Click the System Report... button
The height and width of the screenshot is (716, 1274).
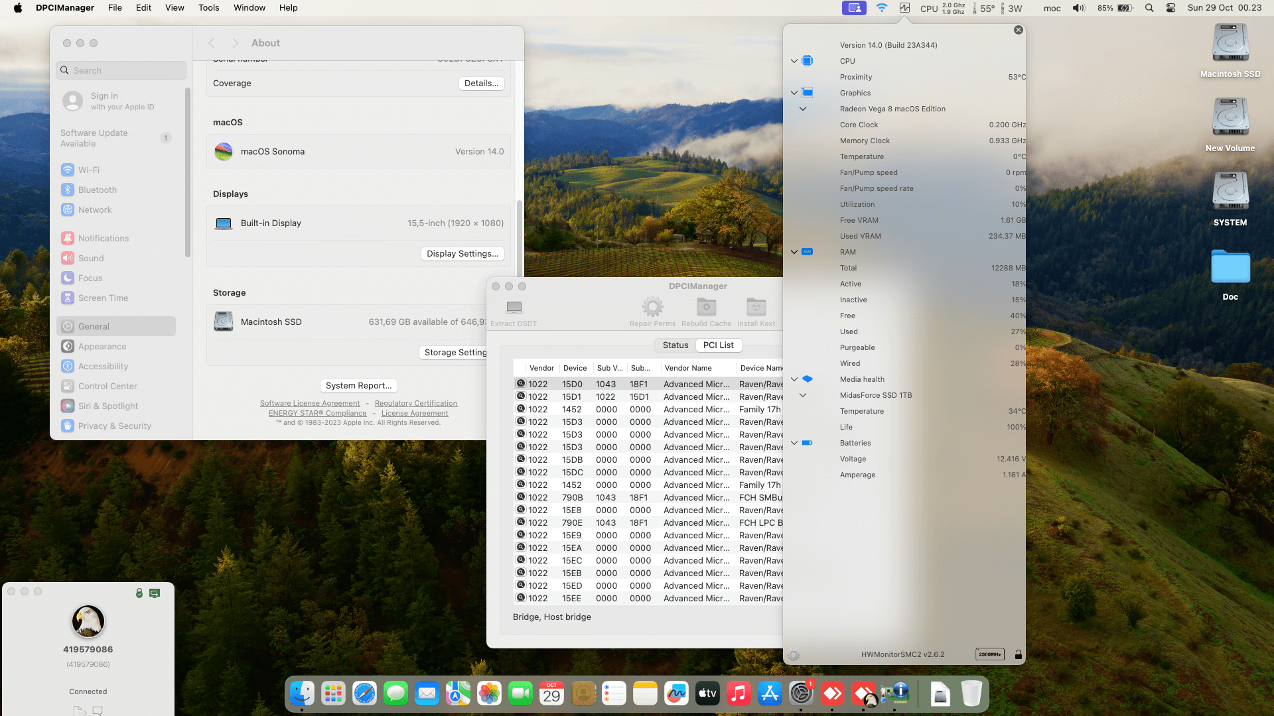tap(358, 386)
